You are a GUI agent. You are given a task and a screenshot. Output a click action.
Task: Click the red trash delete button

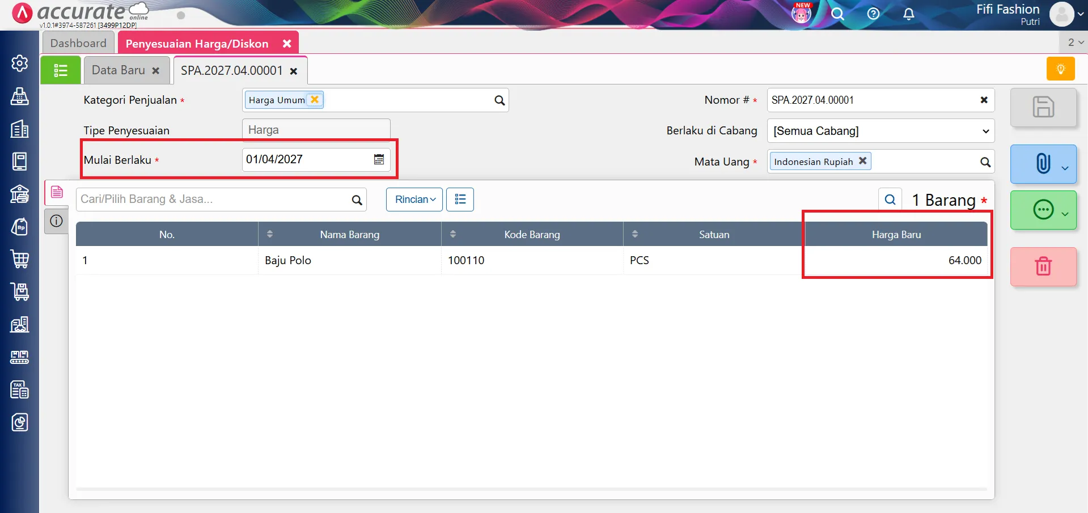pos(1043,266)
